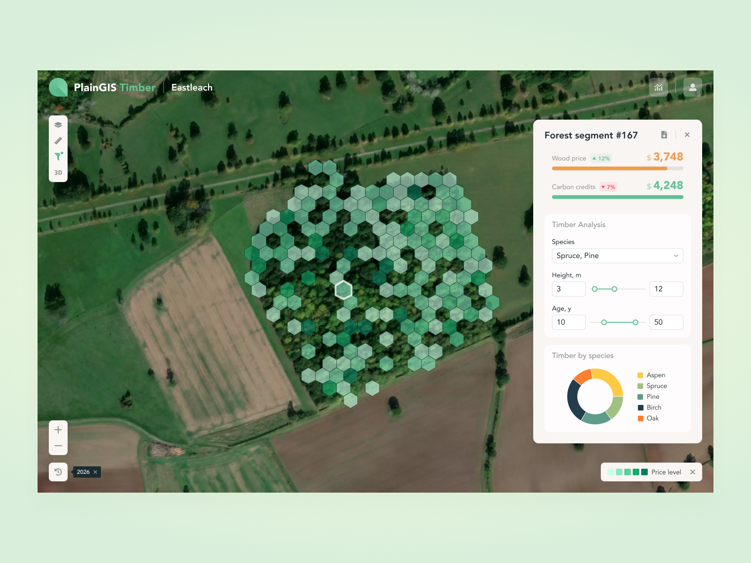Toggle the active filter tool
Screen dimensions: 751x563
point(58,156)
